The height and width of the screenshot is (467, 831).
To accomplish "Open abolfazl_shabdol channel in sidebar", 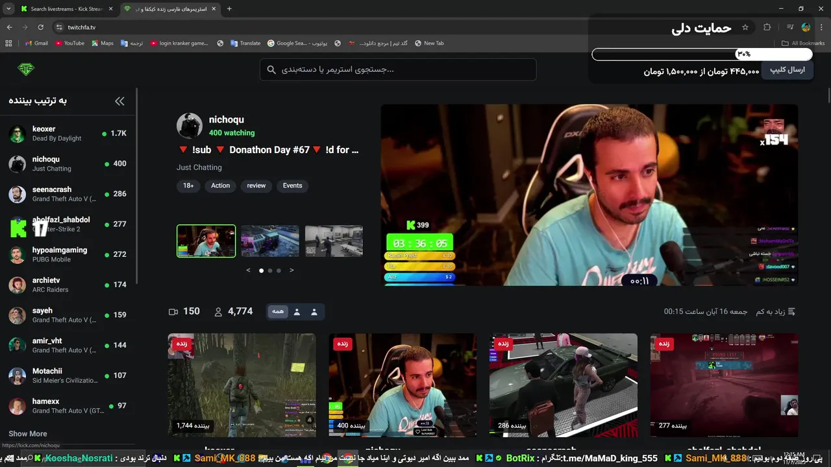I will point(68,224).
